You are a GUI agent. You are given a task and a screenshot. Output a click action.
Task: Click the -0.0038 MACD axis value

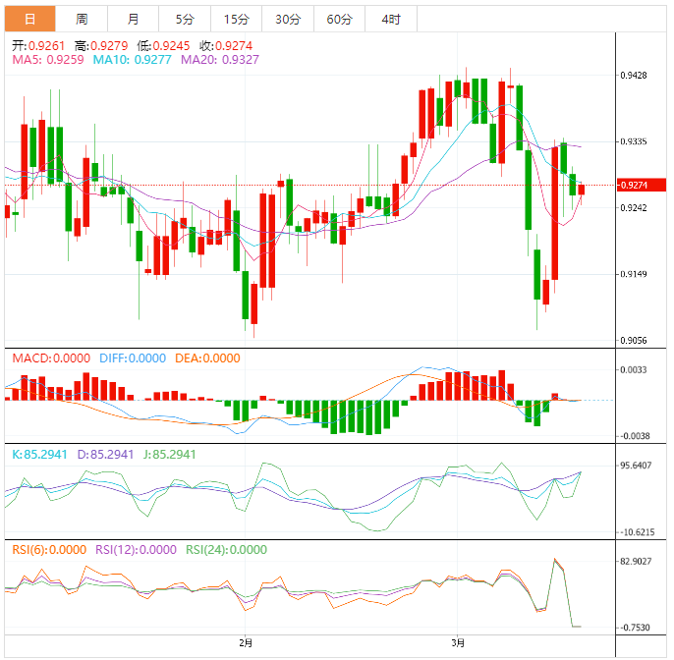pyautogui.click(x=635, y=436)
